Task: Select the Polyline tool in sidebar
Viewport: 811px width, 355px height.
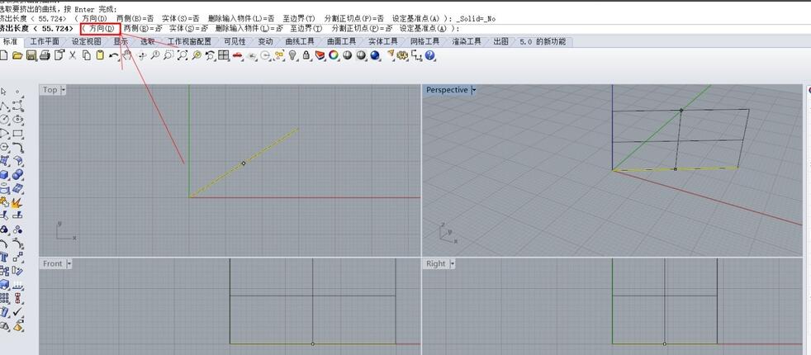Action: click(4, 106)
